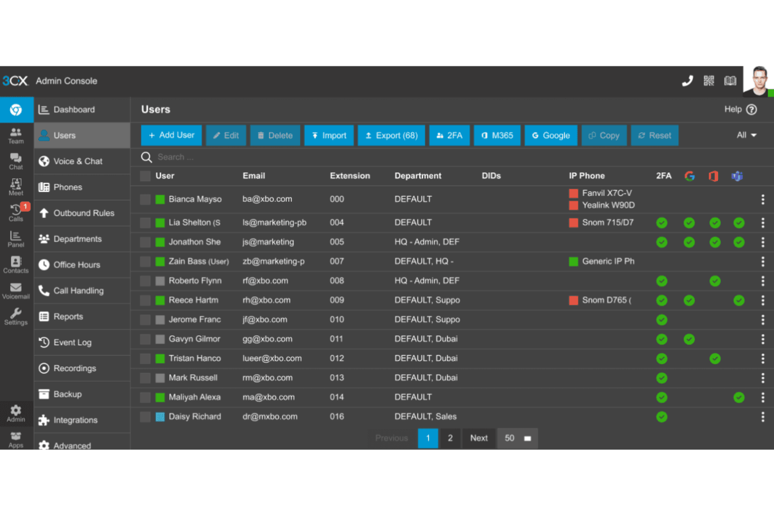
Task: Click the Microsoft 365 column header icon
Action: [713, 176]
